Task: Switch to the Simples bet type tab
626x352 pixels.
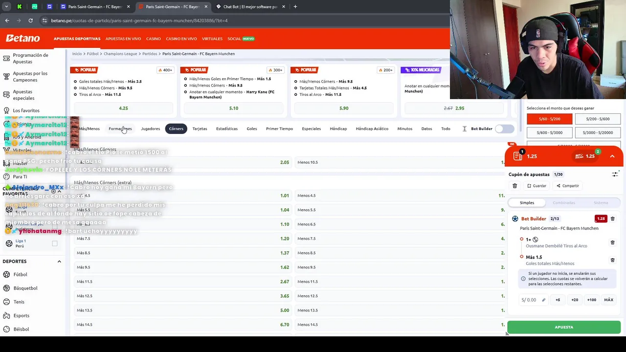Action: click(x=527, y=202)
